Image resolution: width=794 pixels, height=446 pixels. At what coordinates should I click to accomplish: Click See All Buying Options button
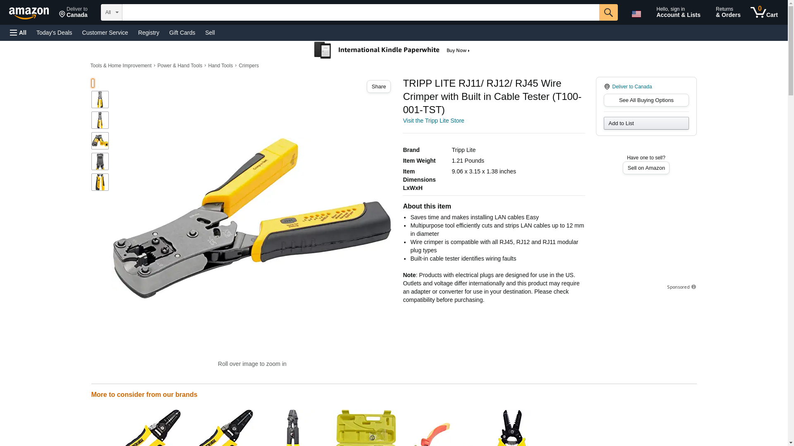(x=646, y=100)
